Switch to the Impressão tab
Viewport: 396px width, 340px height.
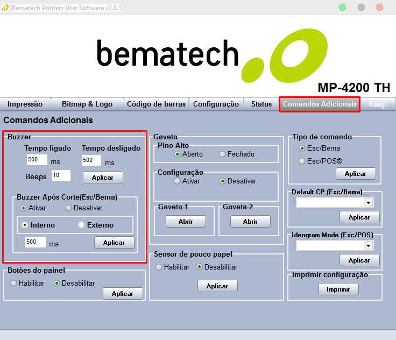coord(25,104)
